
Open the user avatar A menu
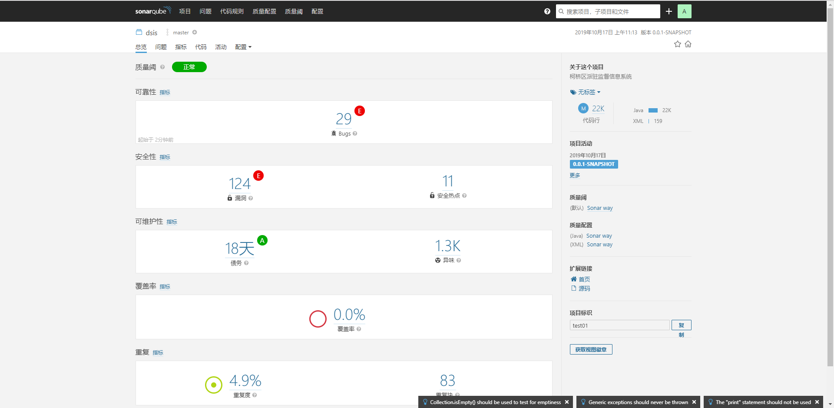pyautogui.click(x=685, y=11)
